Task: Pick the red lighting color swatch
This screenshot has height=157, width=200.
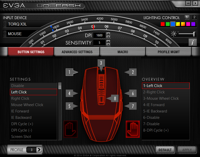Action: 163,24
